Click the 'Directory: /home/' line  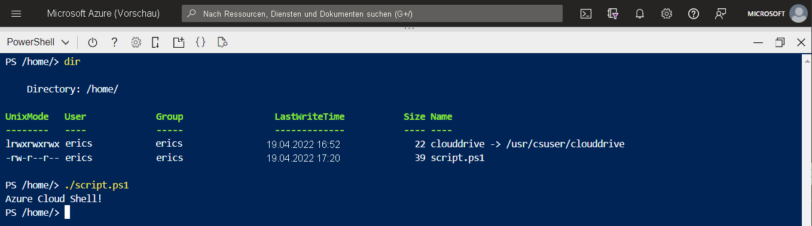(x=72, y=89)
